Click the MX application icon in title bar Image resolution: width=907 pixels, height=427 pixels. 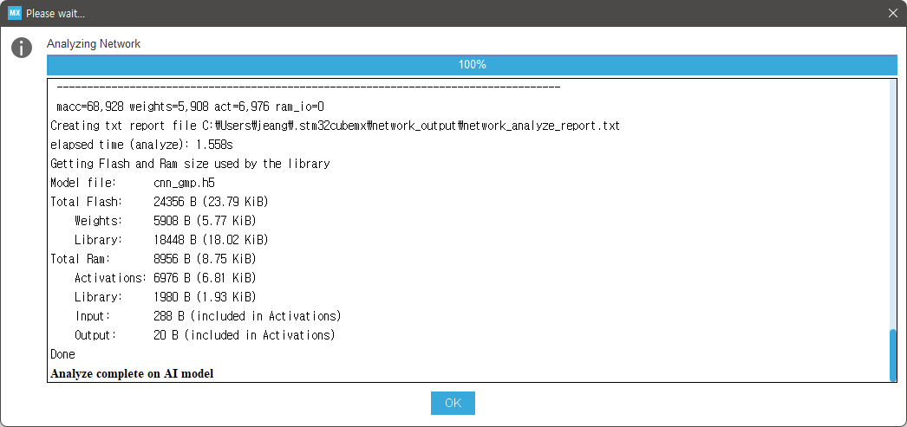pyautogui.click(x=15, y=13)
